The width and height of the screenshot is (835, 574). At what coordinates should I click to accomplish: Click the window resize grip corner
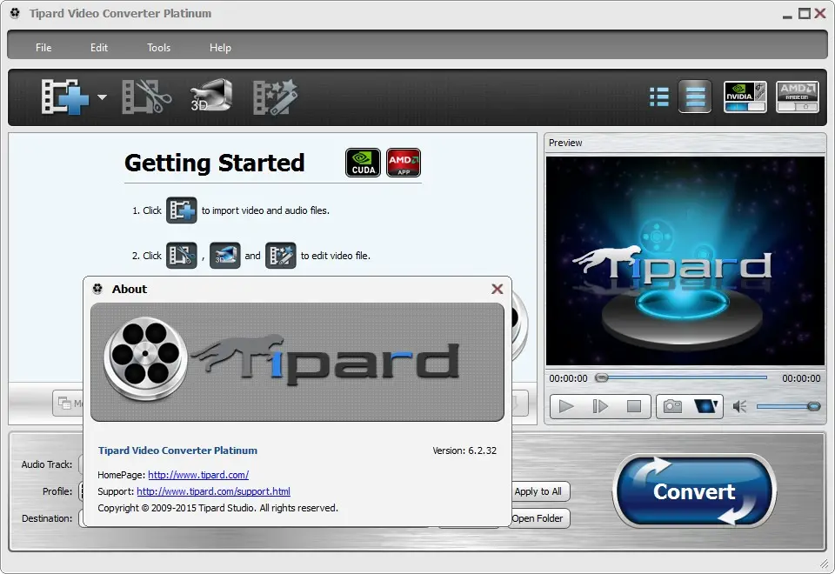[825, 564]
